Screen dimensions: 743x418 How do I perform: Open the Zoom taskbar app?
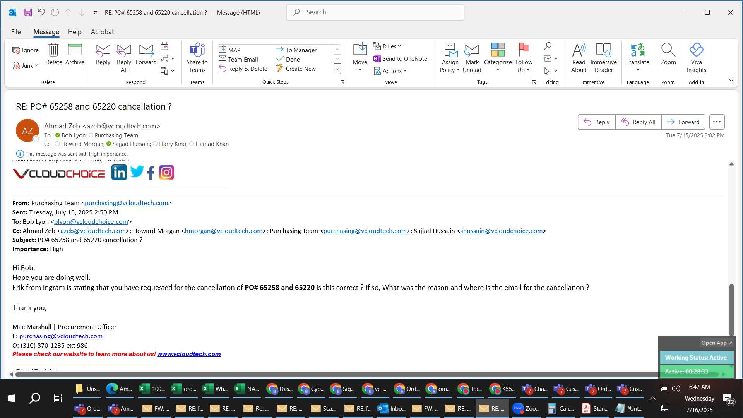526,408
